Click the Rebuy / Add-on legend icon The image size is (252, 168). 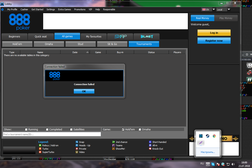pyautogui.click(x=40, y=145)
